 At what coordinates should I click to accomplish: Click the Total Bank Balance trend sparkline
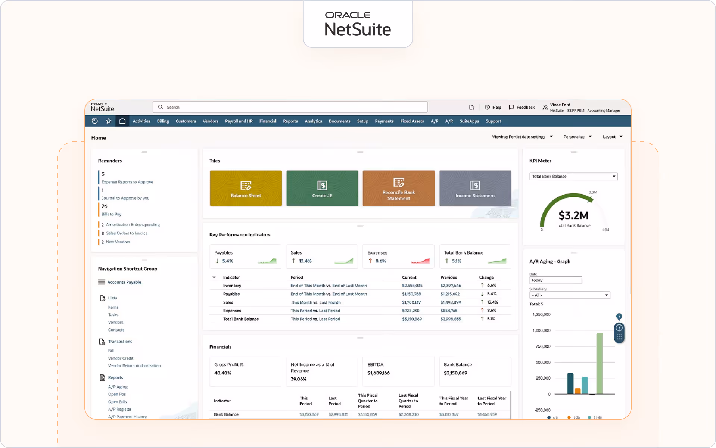click(497, 261)
